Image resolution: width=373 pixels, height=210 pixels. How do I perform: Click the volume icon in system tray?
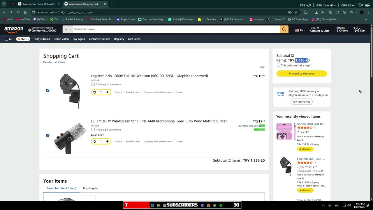(x=349, y=205)
